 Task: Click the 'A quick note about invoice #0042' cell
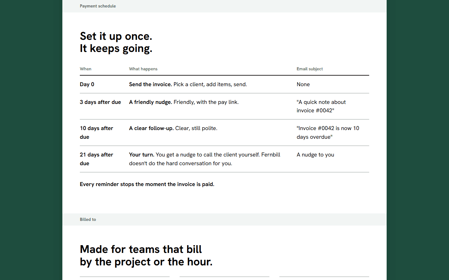321,106
